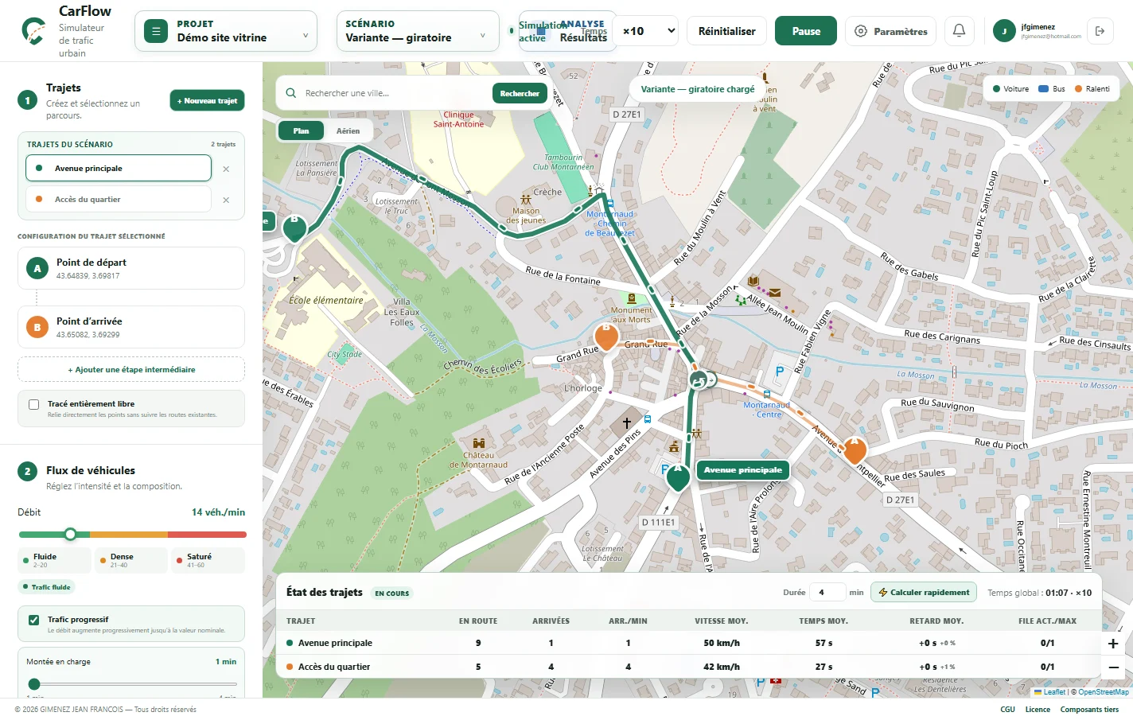1133x720 pixels.
Task: Select the Saturé traffic level
Action: pyautogui.click(x=208, y=560)
